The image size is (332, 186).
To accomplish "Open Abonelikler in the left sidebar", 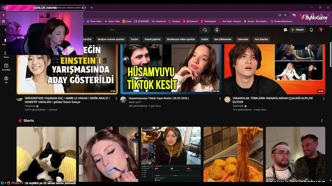I will click(6, 67).
